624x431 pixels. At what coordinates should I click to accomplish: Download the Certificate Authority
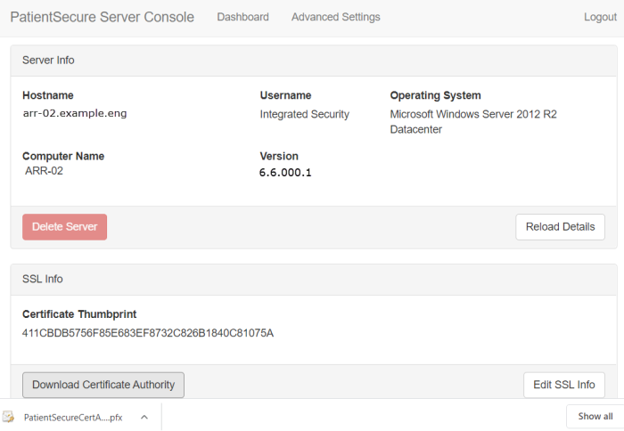[103, 385]
